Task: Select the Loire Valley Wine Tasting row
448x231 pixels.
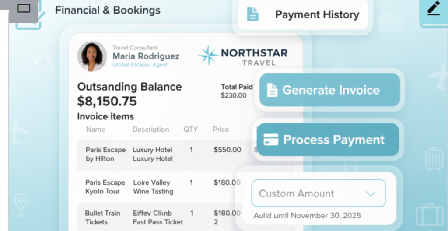Action: 166,187
